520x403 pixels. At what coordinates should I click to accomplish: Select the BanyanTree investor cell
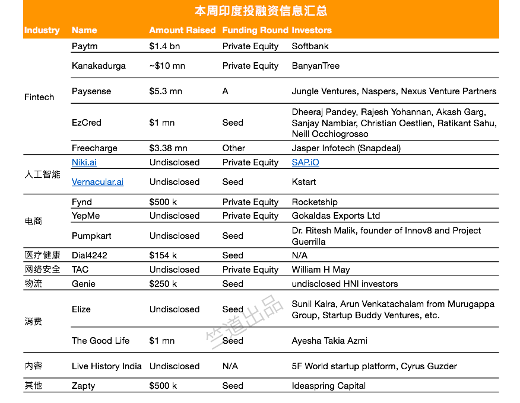click(316, 66)
